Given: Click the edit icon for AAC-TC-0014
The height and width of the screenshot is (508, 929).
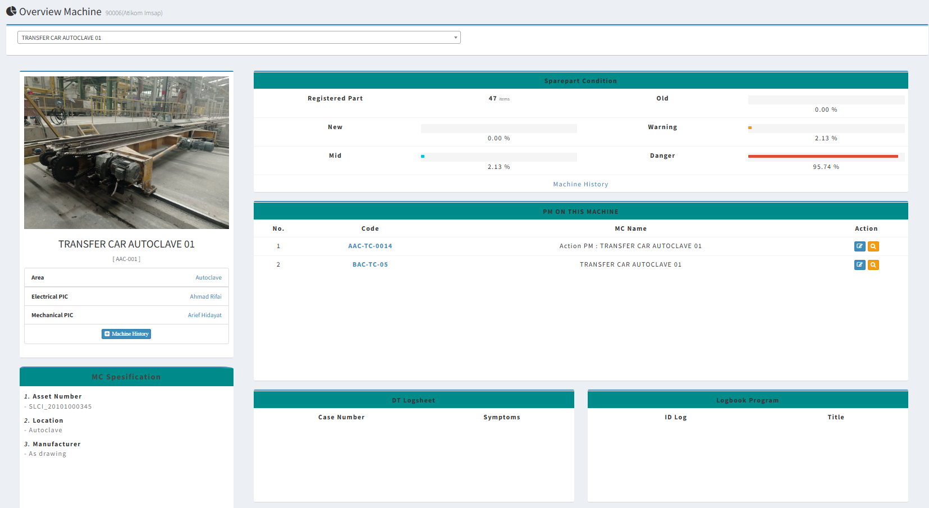Looking at the screenshot, I should point(859,246).
